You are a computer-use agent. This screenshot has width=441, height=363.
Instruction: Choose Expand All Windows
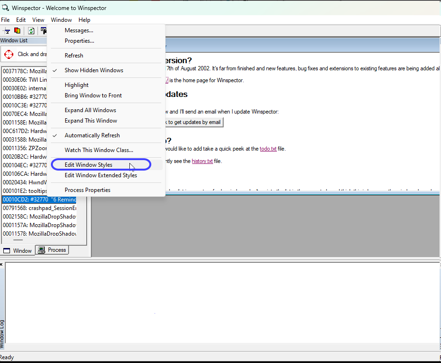(106, 110)
